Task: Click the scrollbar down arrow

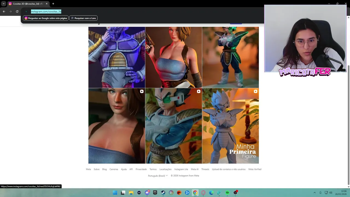Action: [348, 186]
